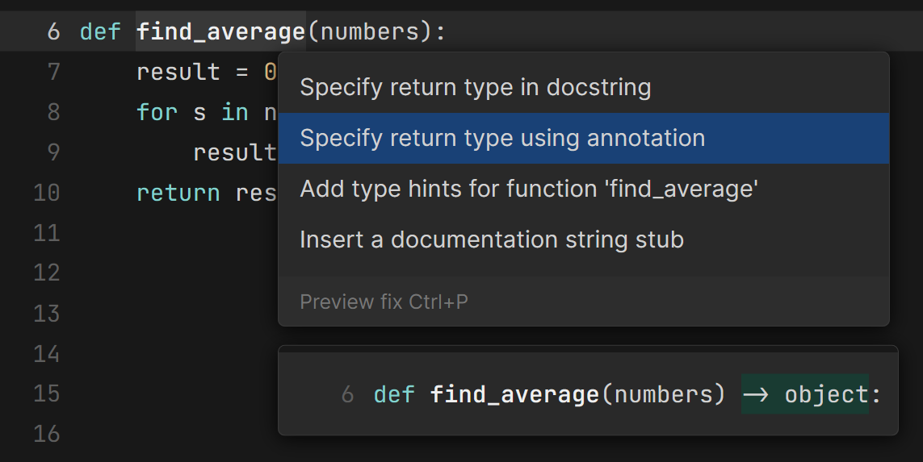Pick 'Insert a documentation string stub'
The image size is (923, 462).
tap(491, 239)
